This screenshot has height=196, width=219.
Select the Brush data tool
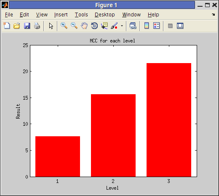114,26
